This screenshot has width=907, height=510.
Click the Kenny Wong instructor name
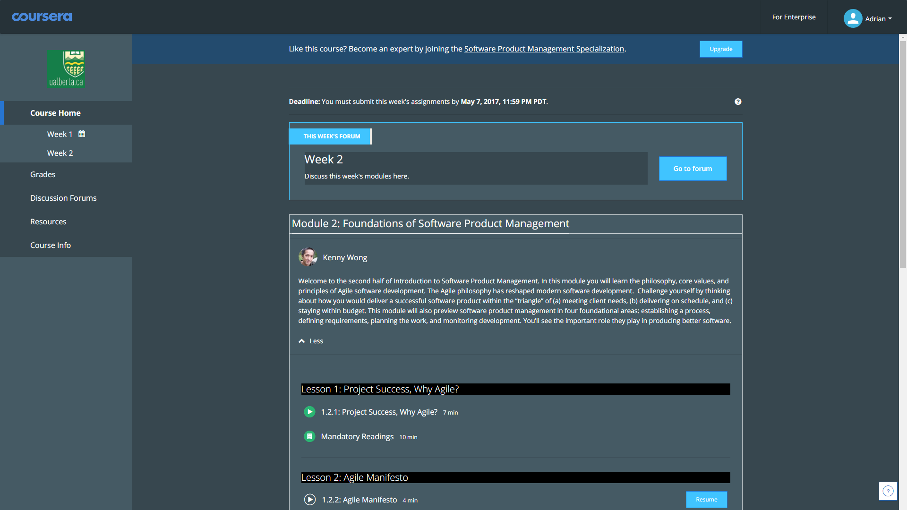345,257
